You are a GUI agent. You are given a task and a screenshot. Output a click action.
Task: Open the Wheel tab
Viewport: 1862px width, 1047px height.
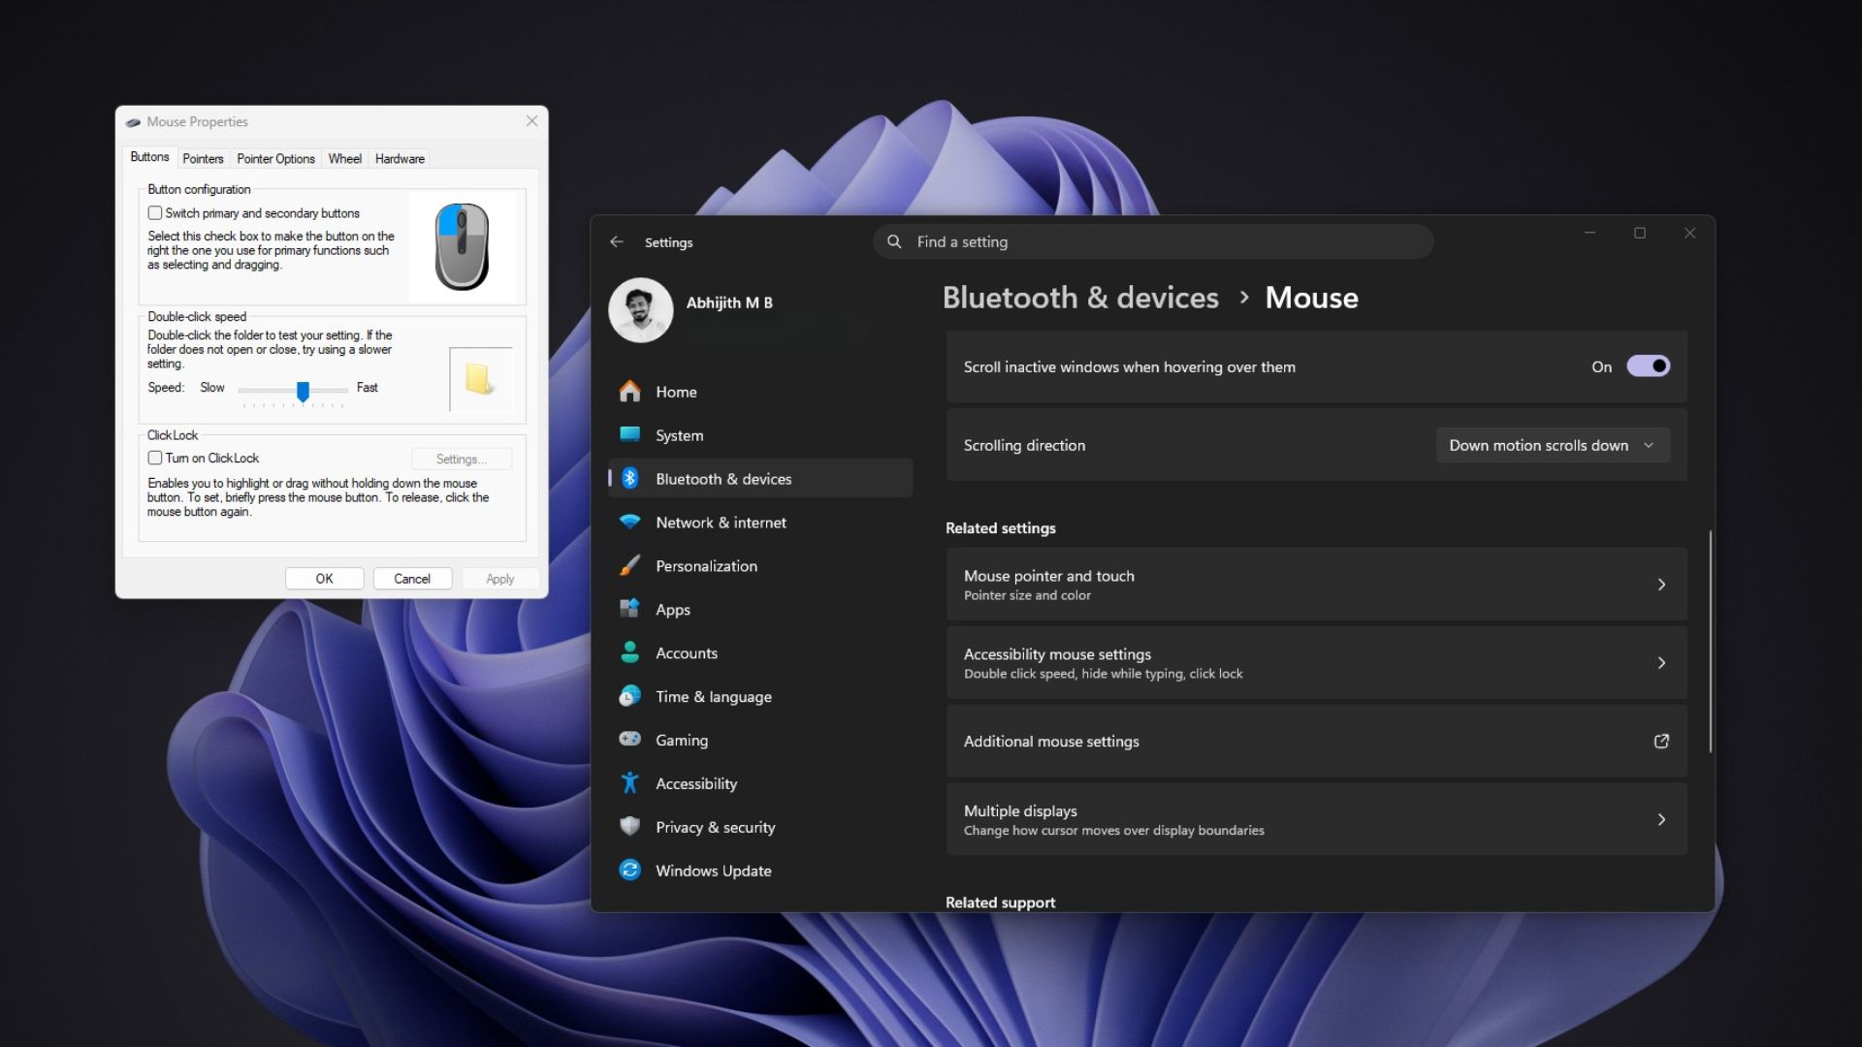344,158
